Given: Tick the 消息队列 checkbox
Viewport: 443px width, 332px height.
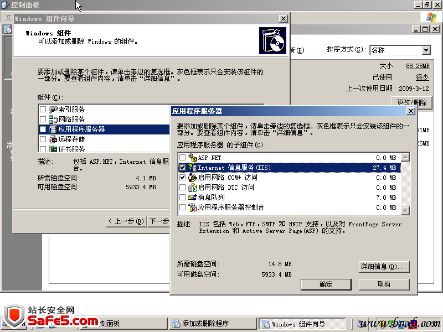Looking at the screenshot, I should [183, 198].
